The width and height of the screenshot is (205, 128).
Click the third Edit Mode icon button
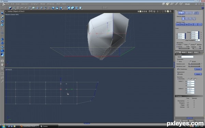click(x=196, y=13)
